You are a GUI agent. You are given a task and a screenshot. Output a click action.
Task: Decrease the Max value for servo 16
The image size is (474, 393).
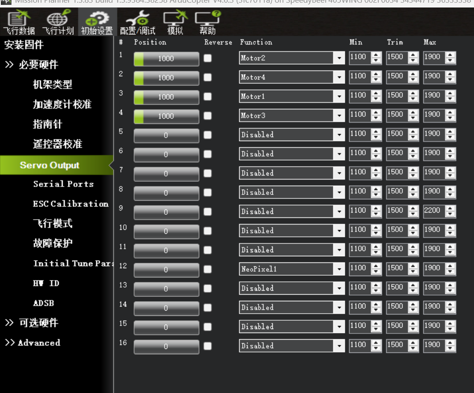(x=450, y=348)
